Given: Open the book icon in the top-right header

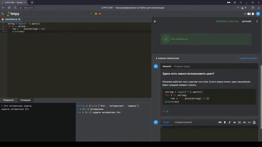Looking at the screenshot, I should pos(249,14).
